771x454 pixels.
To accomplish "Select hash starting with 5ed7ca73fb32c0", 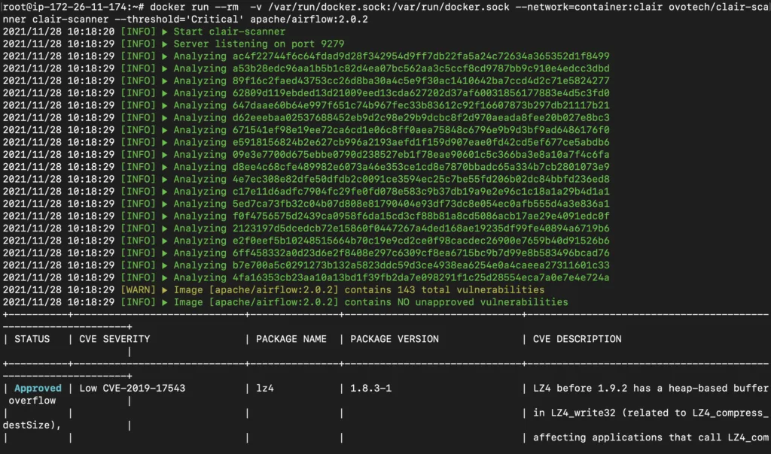I will coord(421,203).
